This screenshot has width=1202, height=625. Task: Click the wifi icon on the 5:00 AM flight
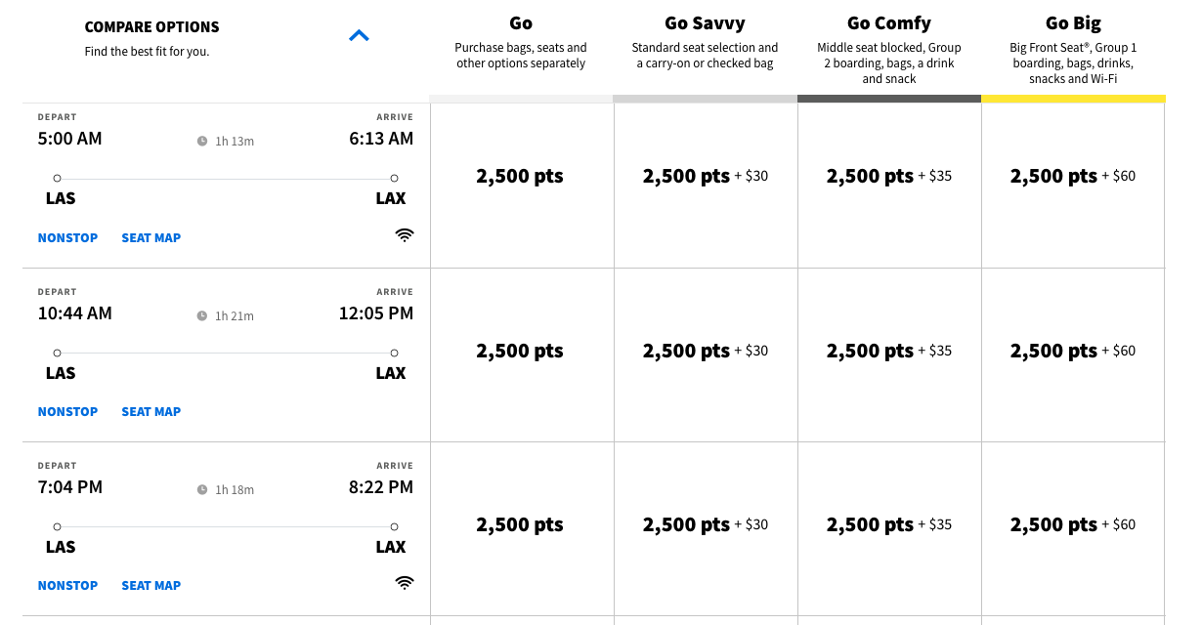[404, 234]
